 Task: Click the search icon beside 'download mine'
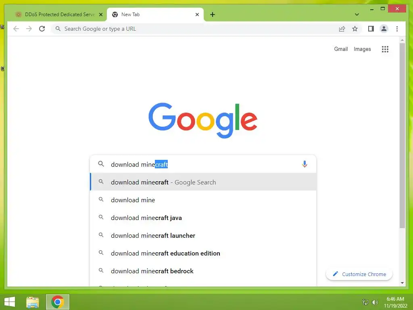(x=101, y=199)
